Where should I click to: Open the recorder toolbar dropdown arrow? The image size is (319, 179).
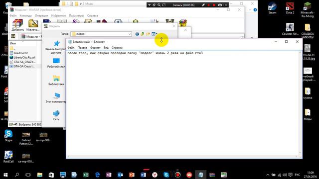click(150, 5)
